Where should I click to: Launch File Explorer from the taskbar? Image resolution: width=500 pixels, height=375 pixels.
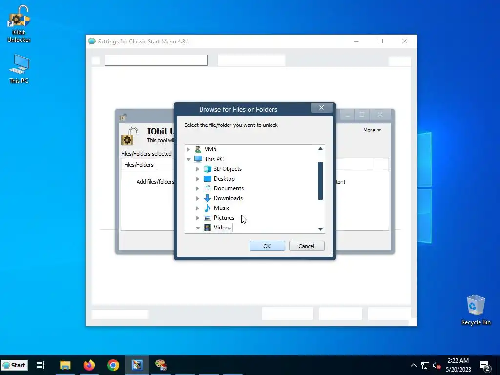[x=65, y=365]
